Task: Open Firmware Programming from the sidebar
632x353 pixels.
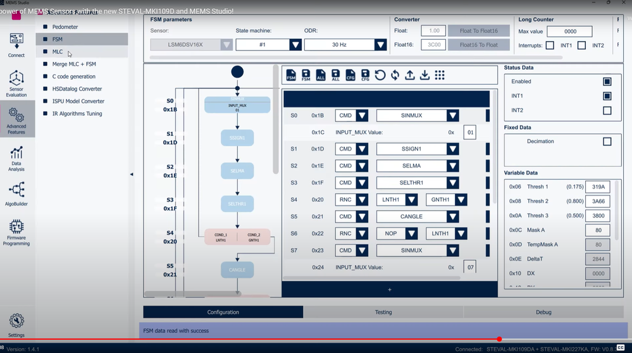Action: (x=16, y=233)
